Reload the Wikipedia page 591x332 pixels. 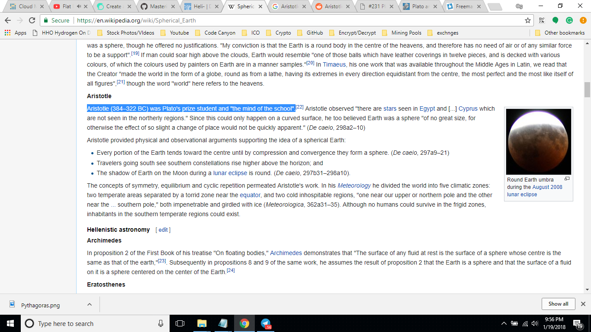[32, 20]
